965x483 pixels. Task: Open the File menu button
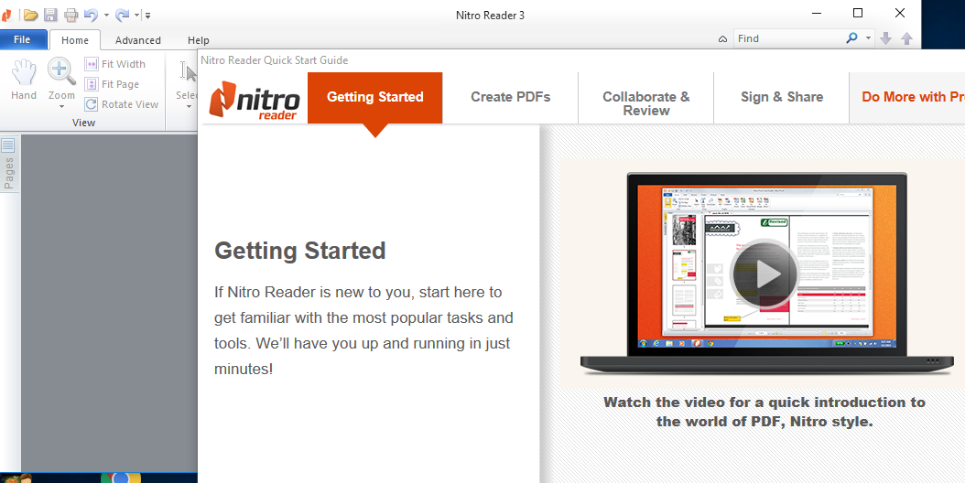[22, 39]
